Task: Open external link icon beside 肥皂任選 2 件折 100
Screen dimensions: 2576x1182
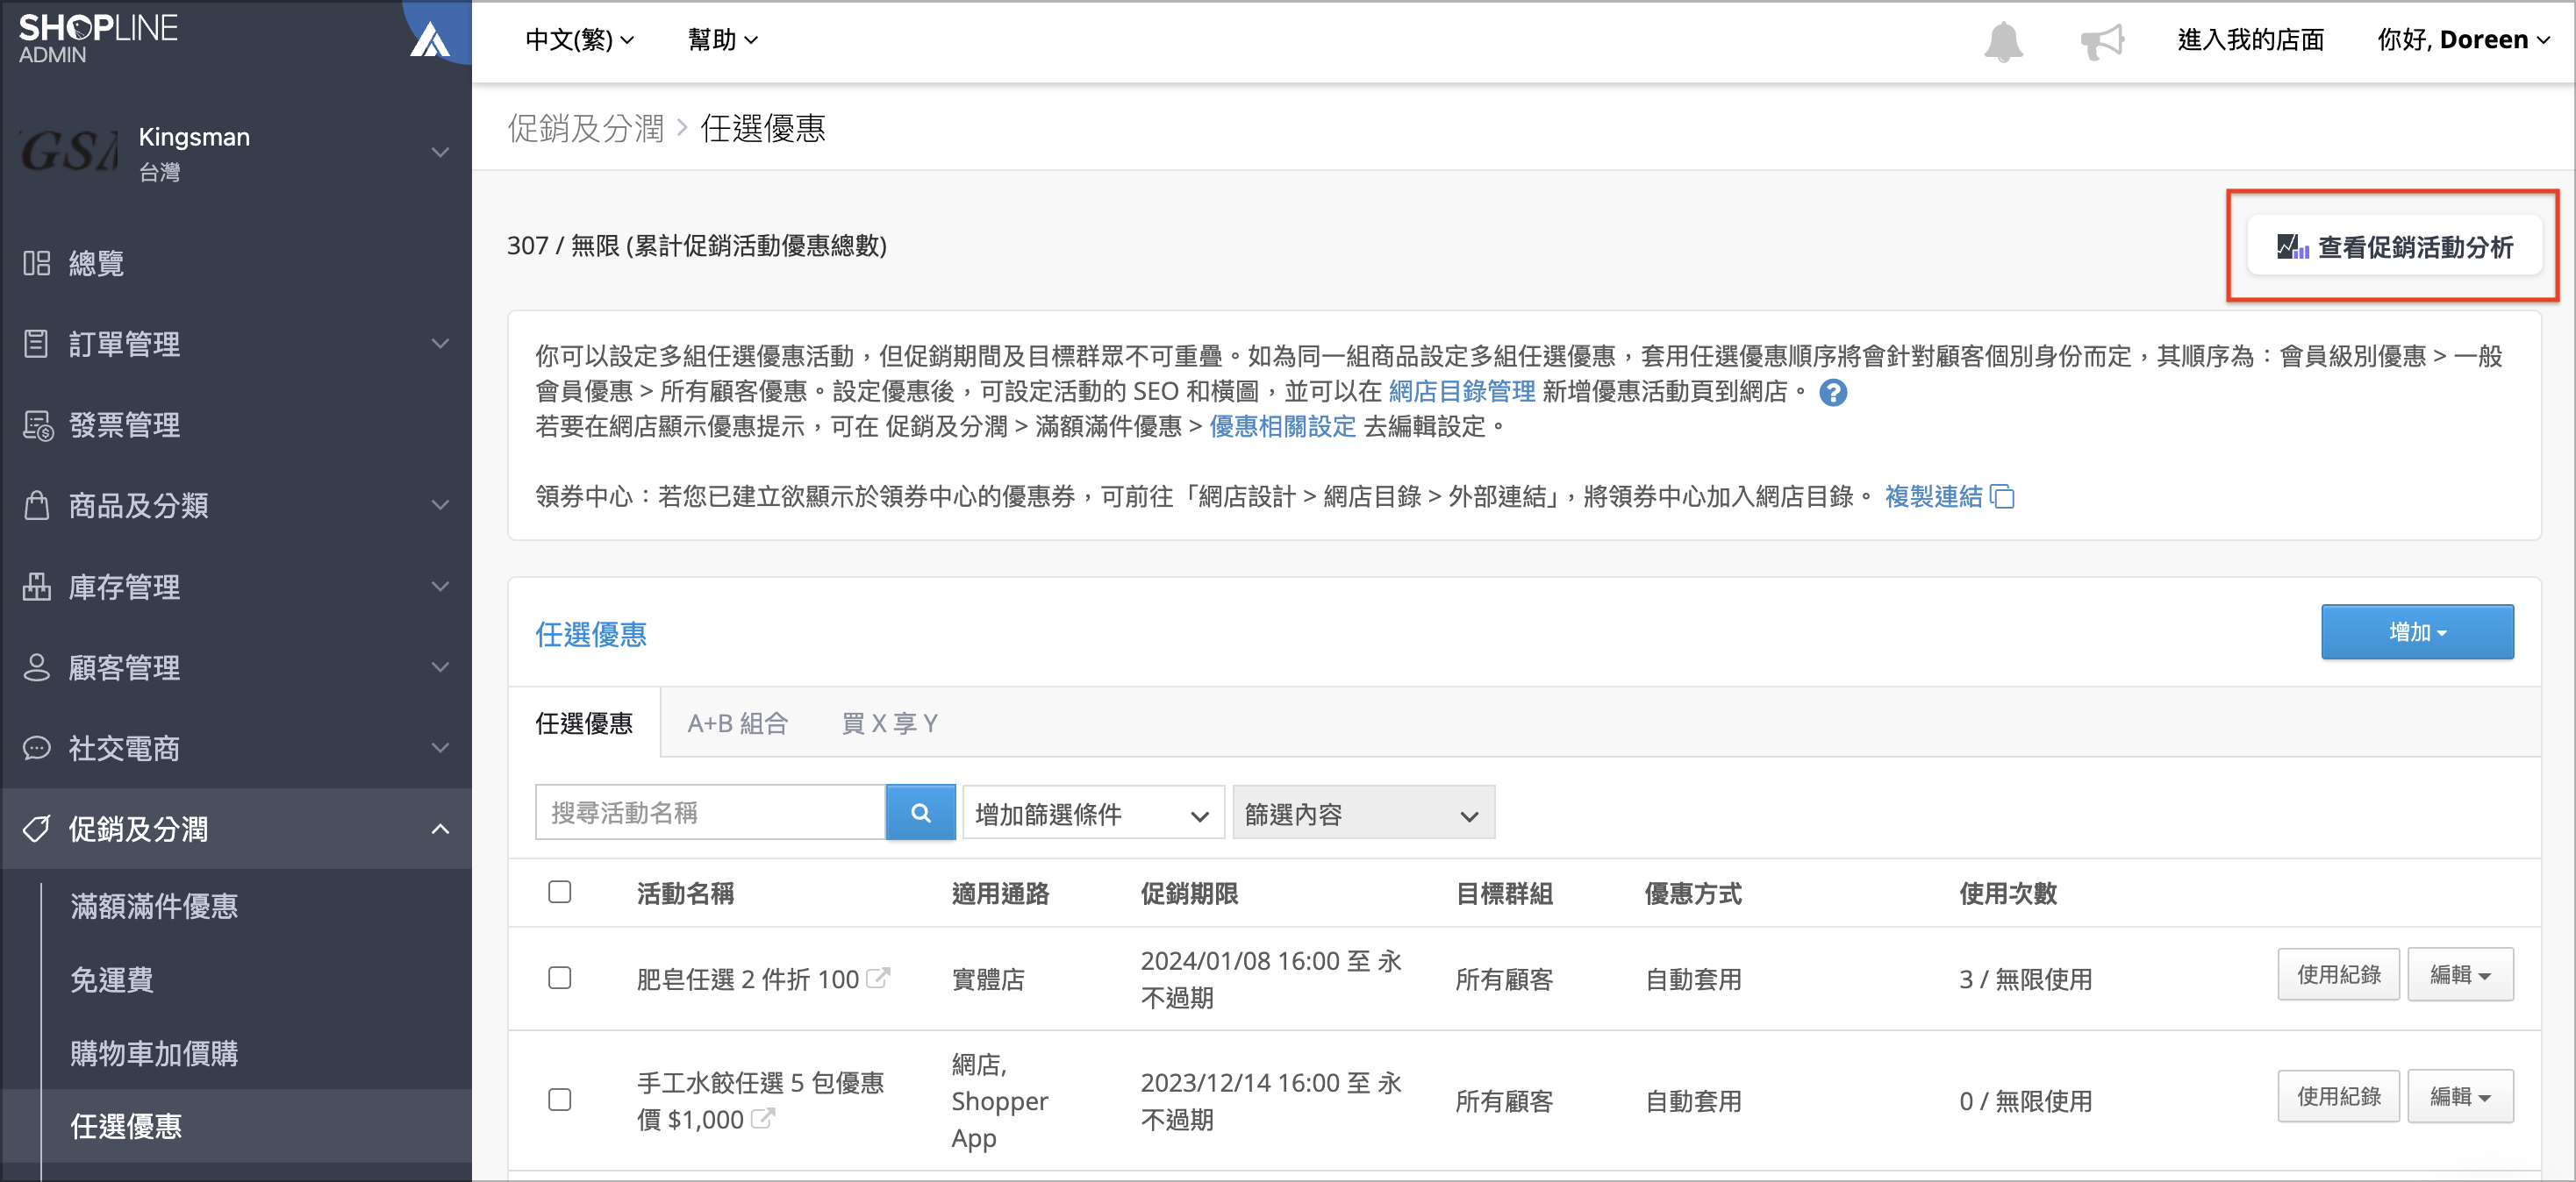Action: [877, 979]
